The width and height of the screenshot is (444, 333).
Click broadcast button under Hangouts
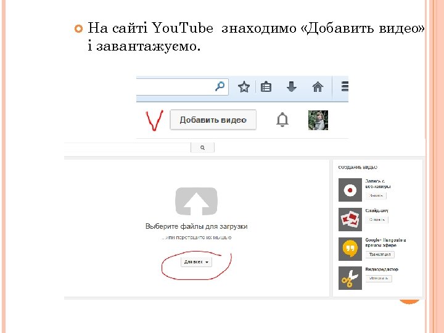pos(380,255)
